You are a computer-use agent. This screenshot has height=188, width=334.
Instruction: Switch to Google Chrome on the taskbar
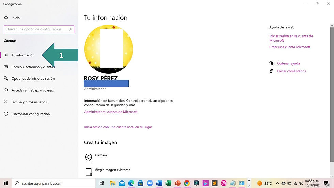(187, 183)
